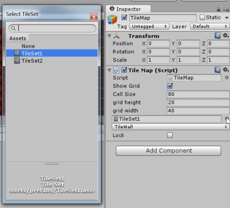This screenshot has width=230, height=208.
Task: Toggle the TileMap GameObject active checkbox
Action: pyautogui.click(x=124, y=18)
